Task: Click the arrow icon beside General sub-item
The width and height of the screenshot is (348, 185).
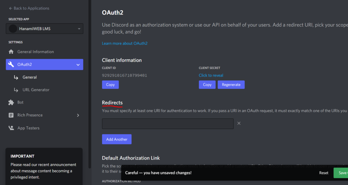Action: [16, 77]
